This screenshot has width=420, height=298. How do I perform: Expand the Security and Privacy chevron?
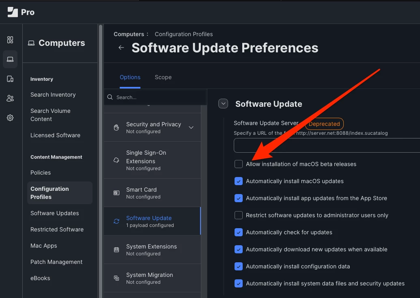pyautogui.click(x=191, y=127)
